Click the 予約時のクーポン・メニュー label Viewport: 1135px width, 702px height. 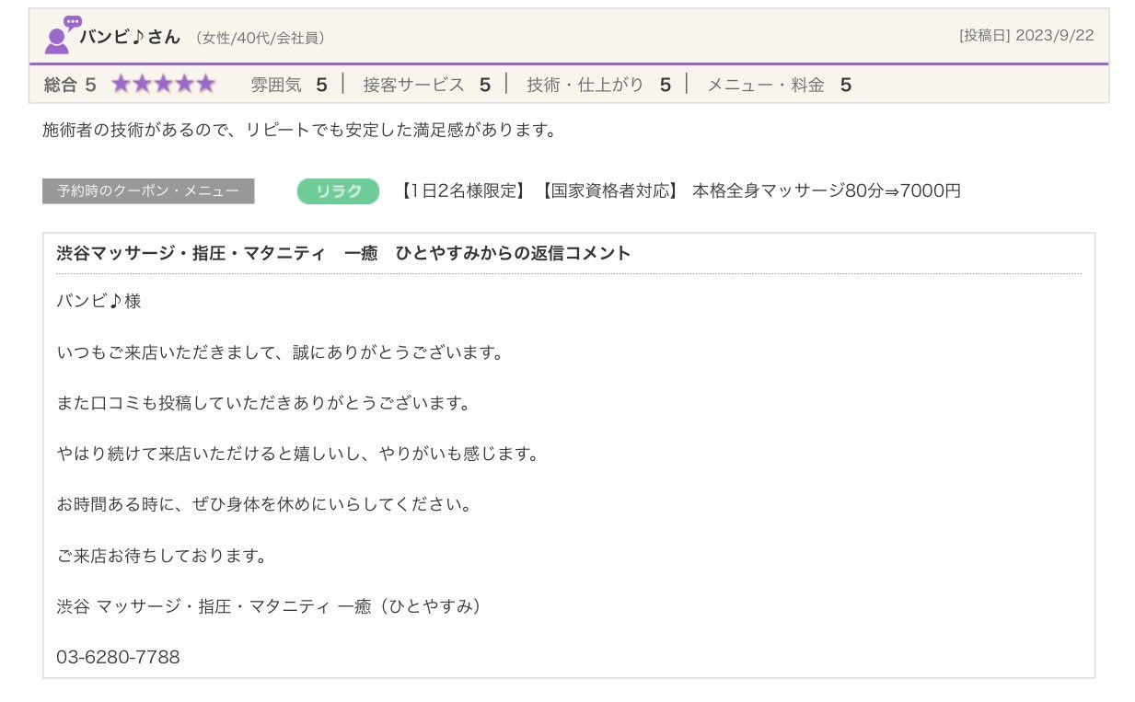[148, 191]
